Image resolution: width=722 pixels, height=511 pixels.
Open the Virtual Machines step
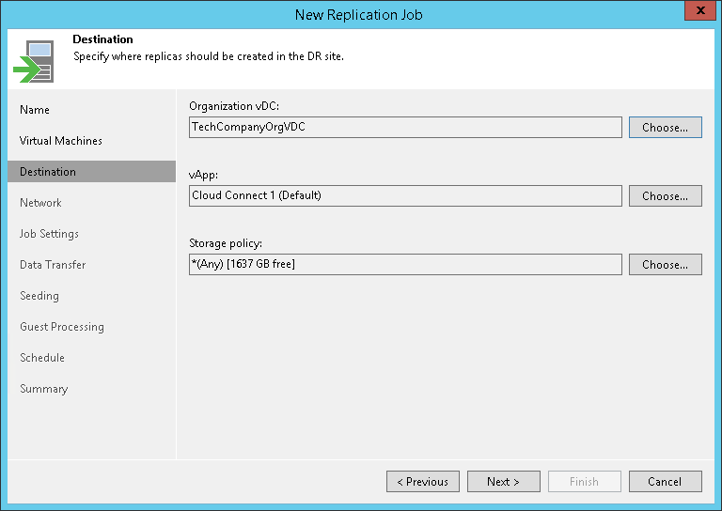click(x=61, y=141)
